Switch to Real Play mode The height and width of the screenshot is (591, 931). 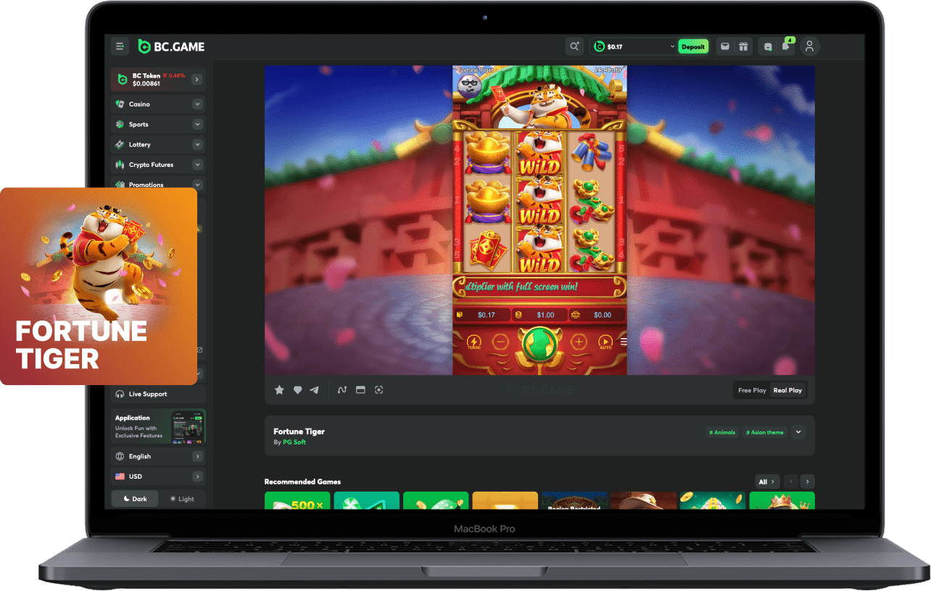(787, 390)
